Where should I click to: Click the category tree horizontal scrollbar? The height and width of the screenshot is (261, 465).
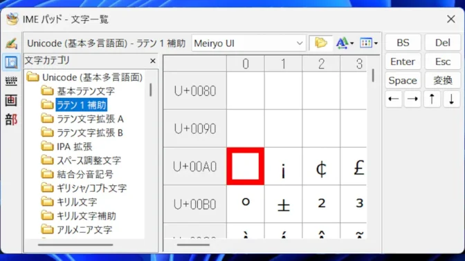75,244
